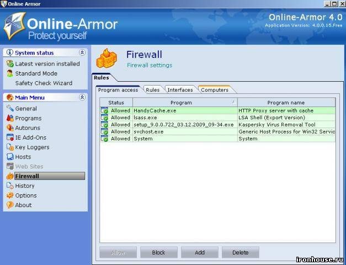Screen dimensions: 346x265
Task: Click the Online-Armor logo shield in banner
Action: click(x=14, y=25)
